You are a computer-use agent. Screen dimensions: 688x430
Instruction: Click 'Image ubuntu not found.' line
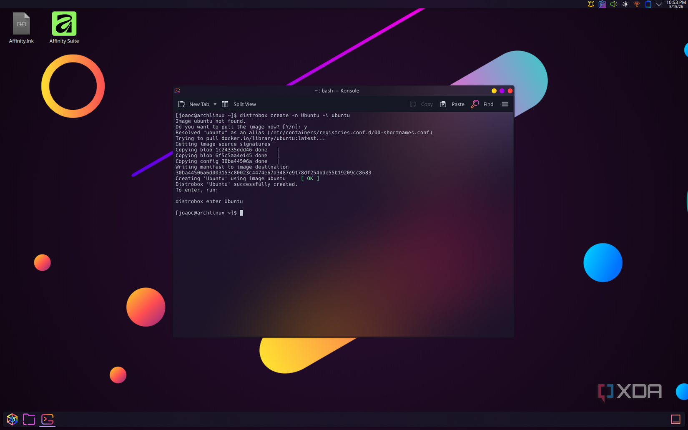[x=211, y=121]
